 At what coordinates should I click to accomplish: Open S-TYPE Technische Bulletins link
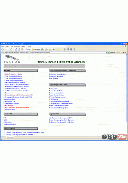coord(13,76)
